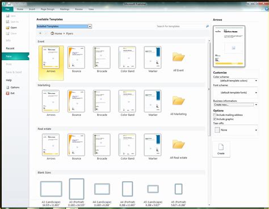This screenshot has width=269, height=209.
Task: Click the Open folder icon in sidebar
Action: (7, 28)
